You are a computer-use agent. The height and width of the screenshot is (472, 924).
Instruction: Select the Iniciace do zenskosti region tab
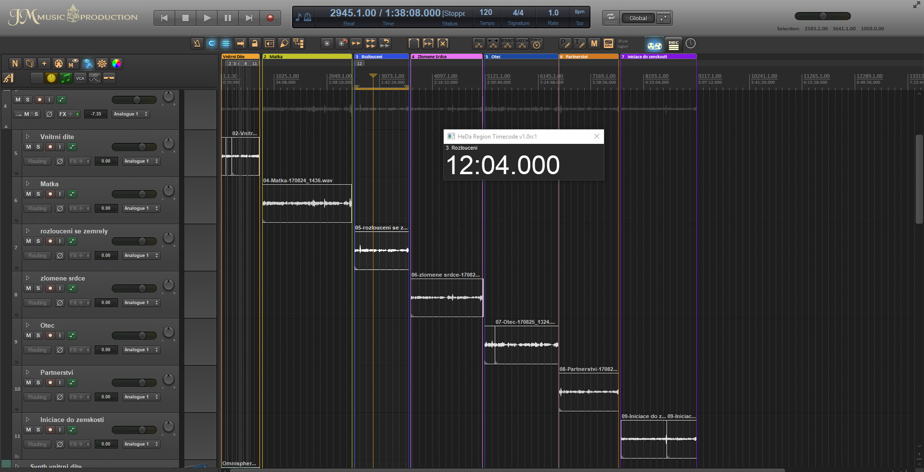click(658, 57)
